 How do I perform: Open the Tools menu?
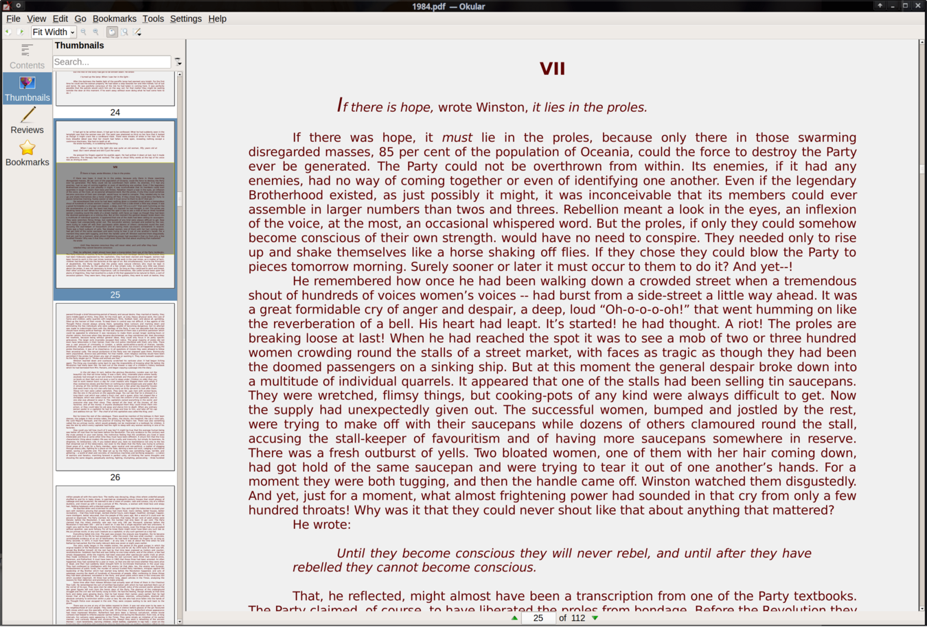pos(153,19)
